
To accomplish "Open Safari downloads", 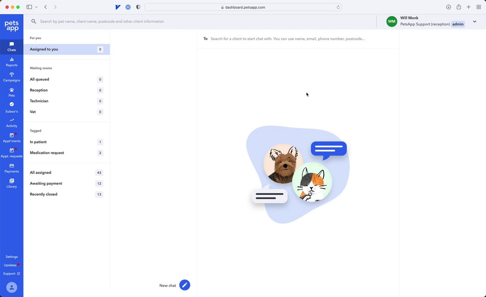I will pos(448,7).
